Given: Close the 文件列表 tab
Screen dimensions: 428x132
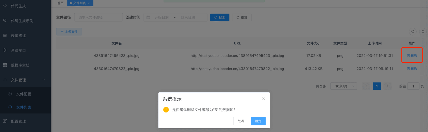Looking at the screenshot, I should [x=89, y=3].
